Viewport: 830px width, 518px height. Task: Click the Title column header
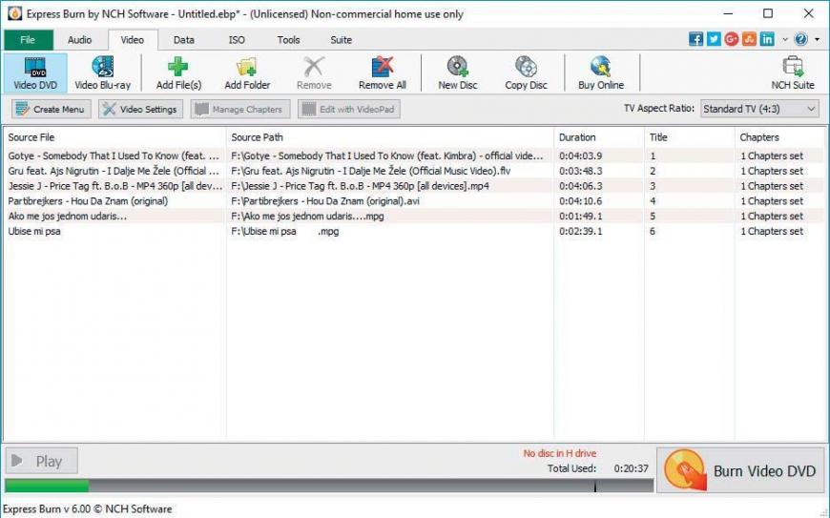pos(690,137)
